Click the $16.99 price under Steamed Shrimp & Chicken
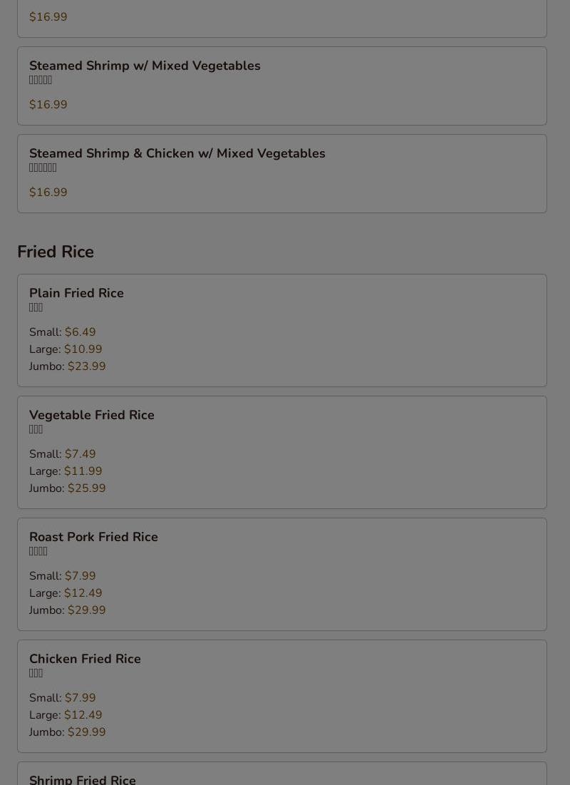The image size is (570, 785). tap(48, 193)
